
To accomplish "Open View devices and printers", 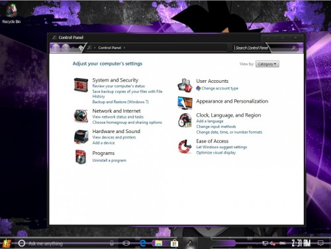I will coord(114,137).
